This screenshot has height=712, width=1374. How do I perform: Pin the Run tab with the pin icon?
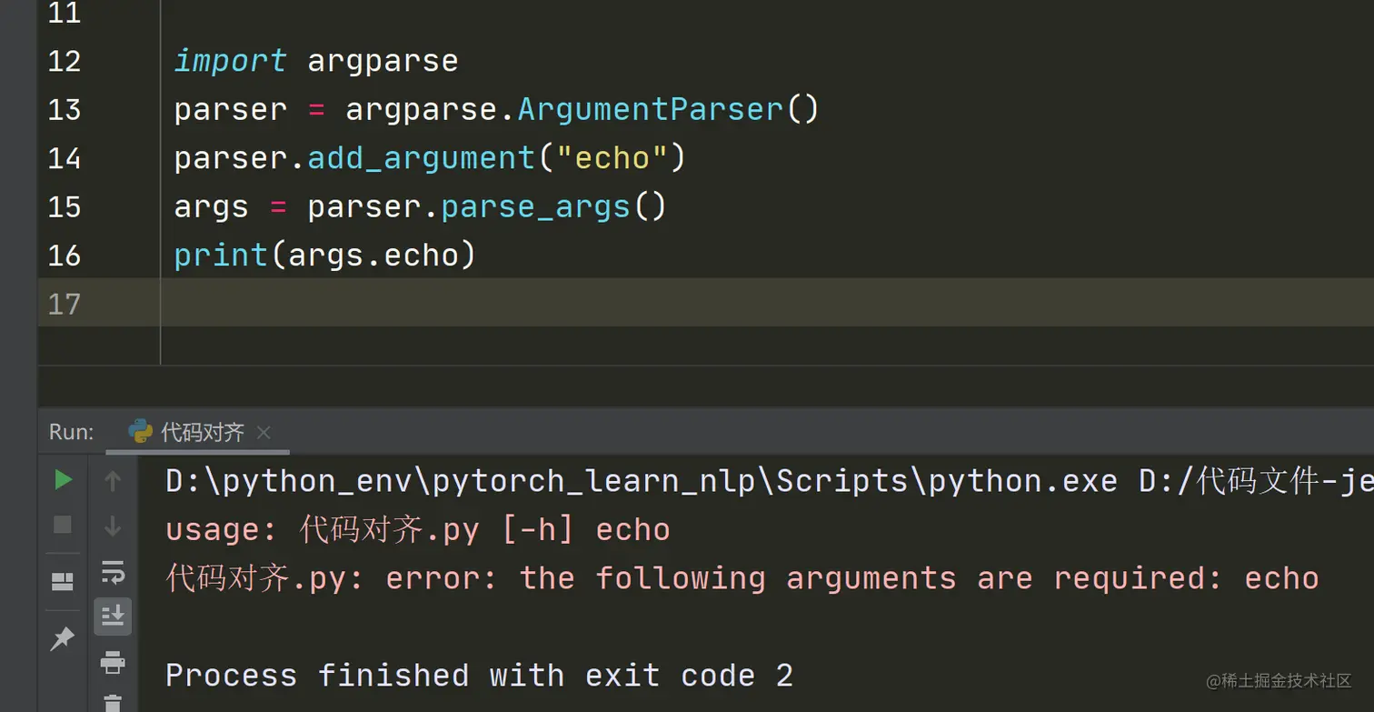(x=62, y=639)
